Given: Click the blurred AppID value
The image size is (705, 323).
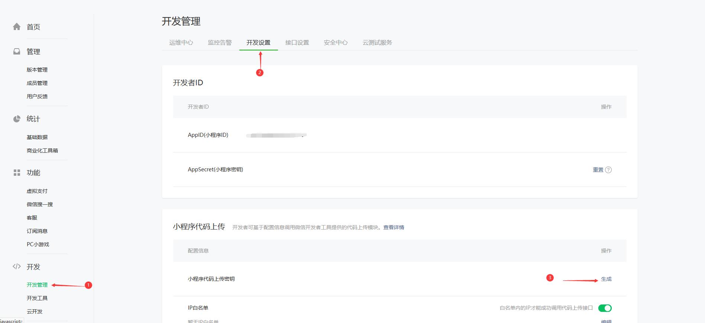Looking at the screenshot, I should (x=276, y=135).
